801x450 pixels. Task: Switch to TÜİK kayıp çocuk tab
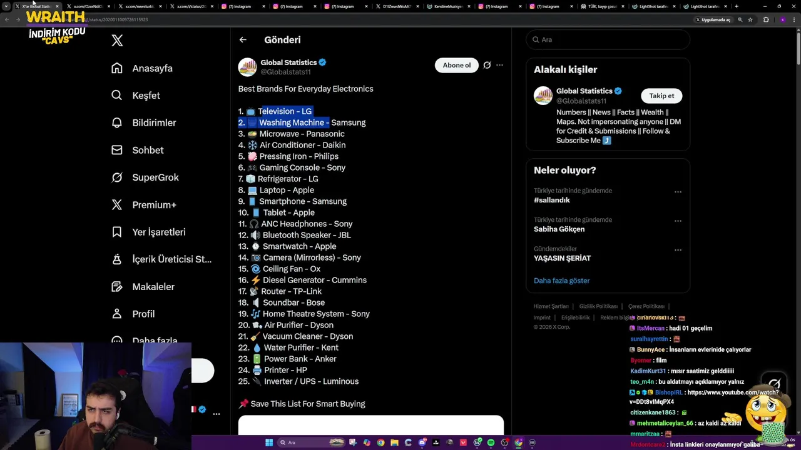(x=603, y=6)
